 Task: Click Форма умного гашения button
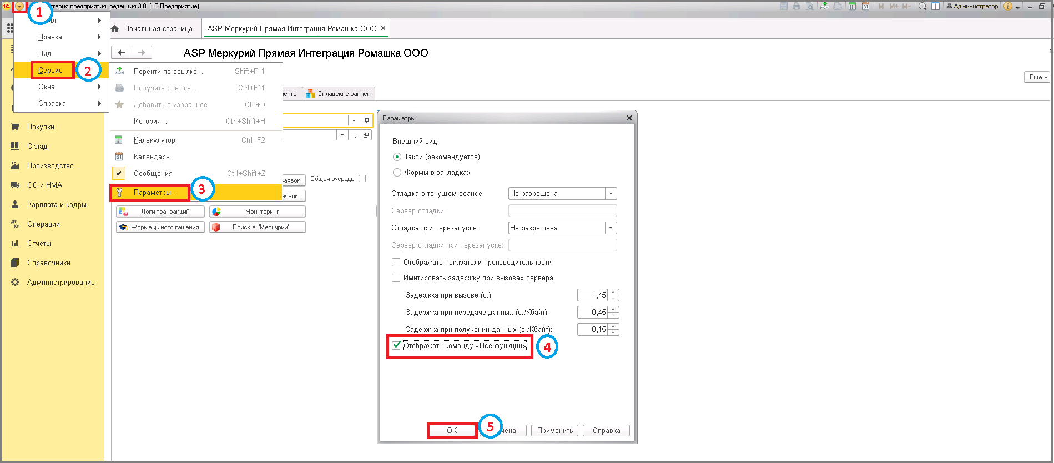tap(160, 227)
